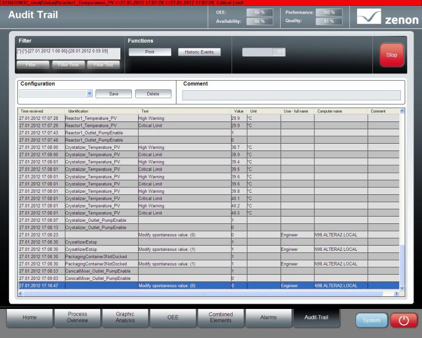Click the Filter Text button
This screenshot has height=338, width=422.
[103, 65]
